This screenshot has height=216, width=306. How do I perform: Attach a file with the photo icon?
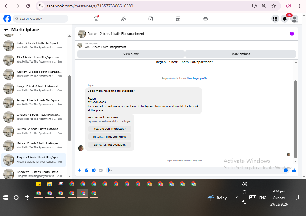pos(87,170)
